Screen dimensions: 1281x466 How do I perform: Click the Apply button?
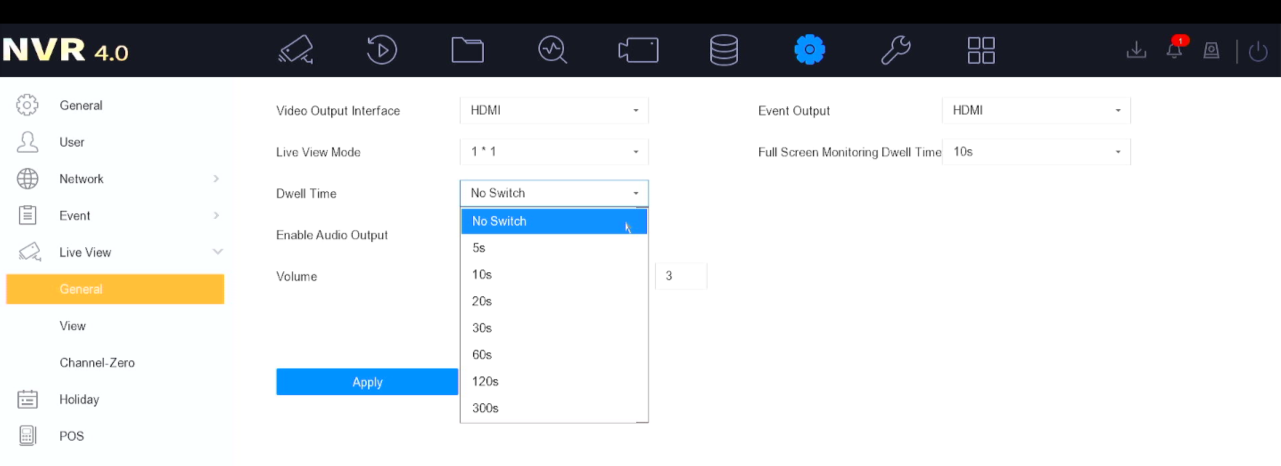coord(367,382)
